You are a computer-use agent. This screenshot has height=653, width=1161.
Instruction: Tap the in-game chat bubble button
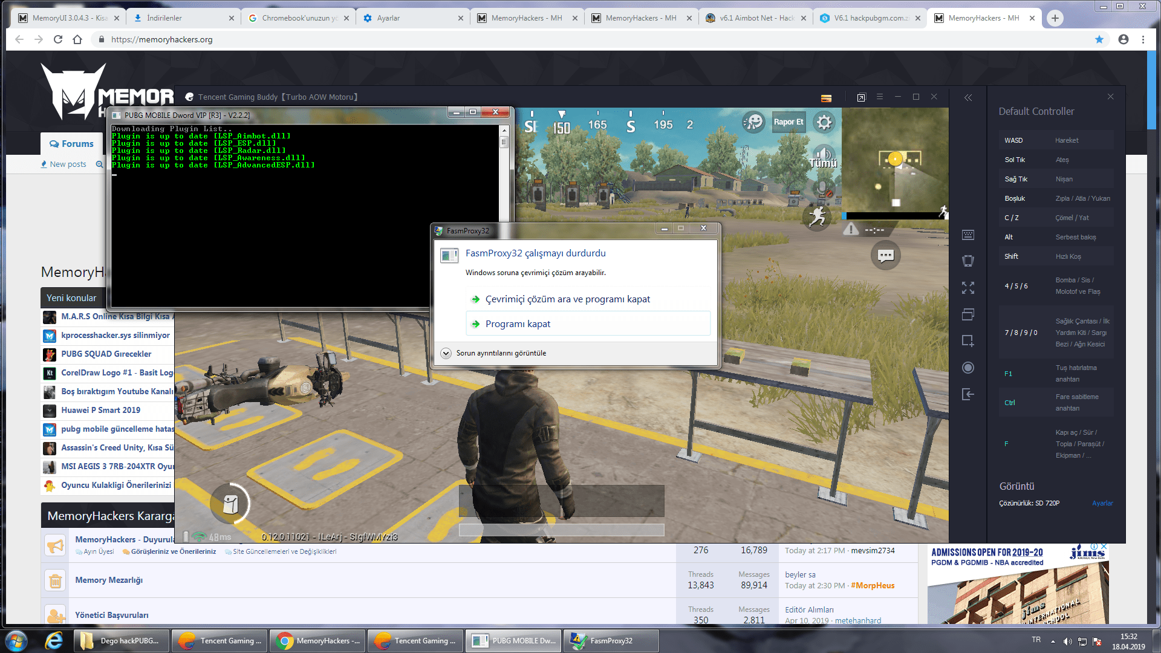tap(886, 256)
